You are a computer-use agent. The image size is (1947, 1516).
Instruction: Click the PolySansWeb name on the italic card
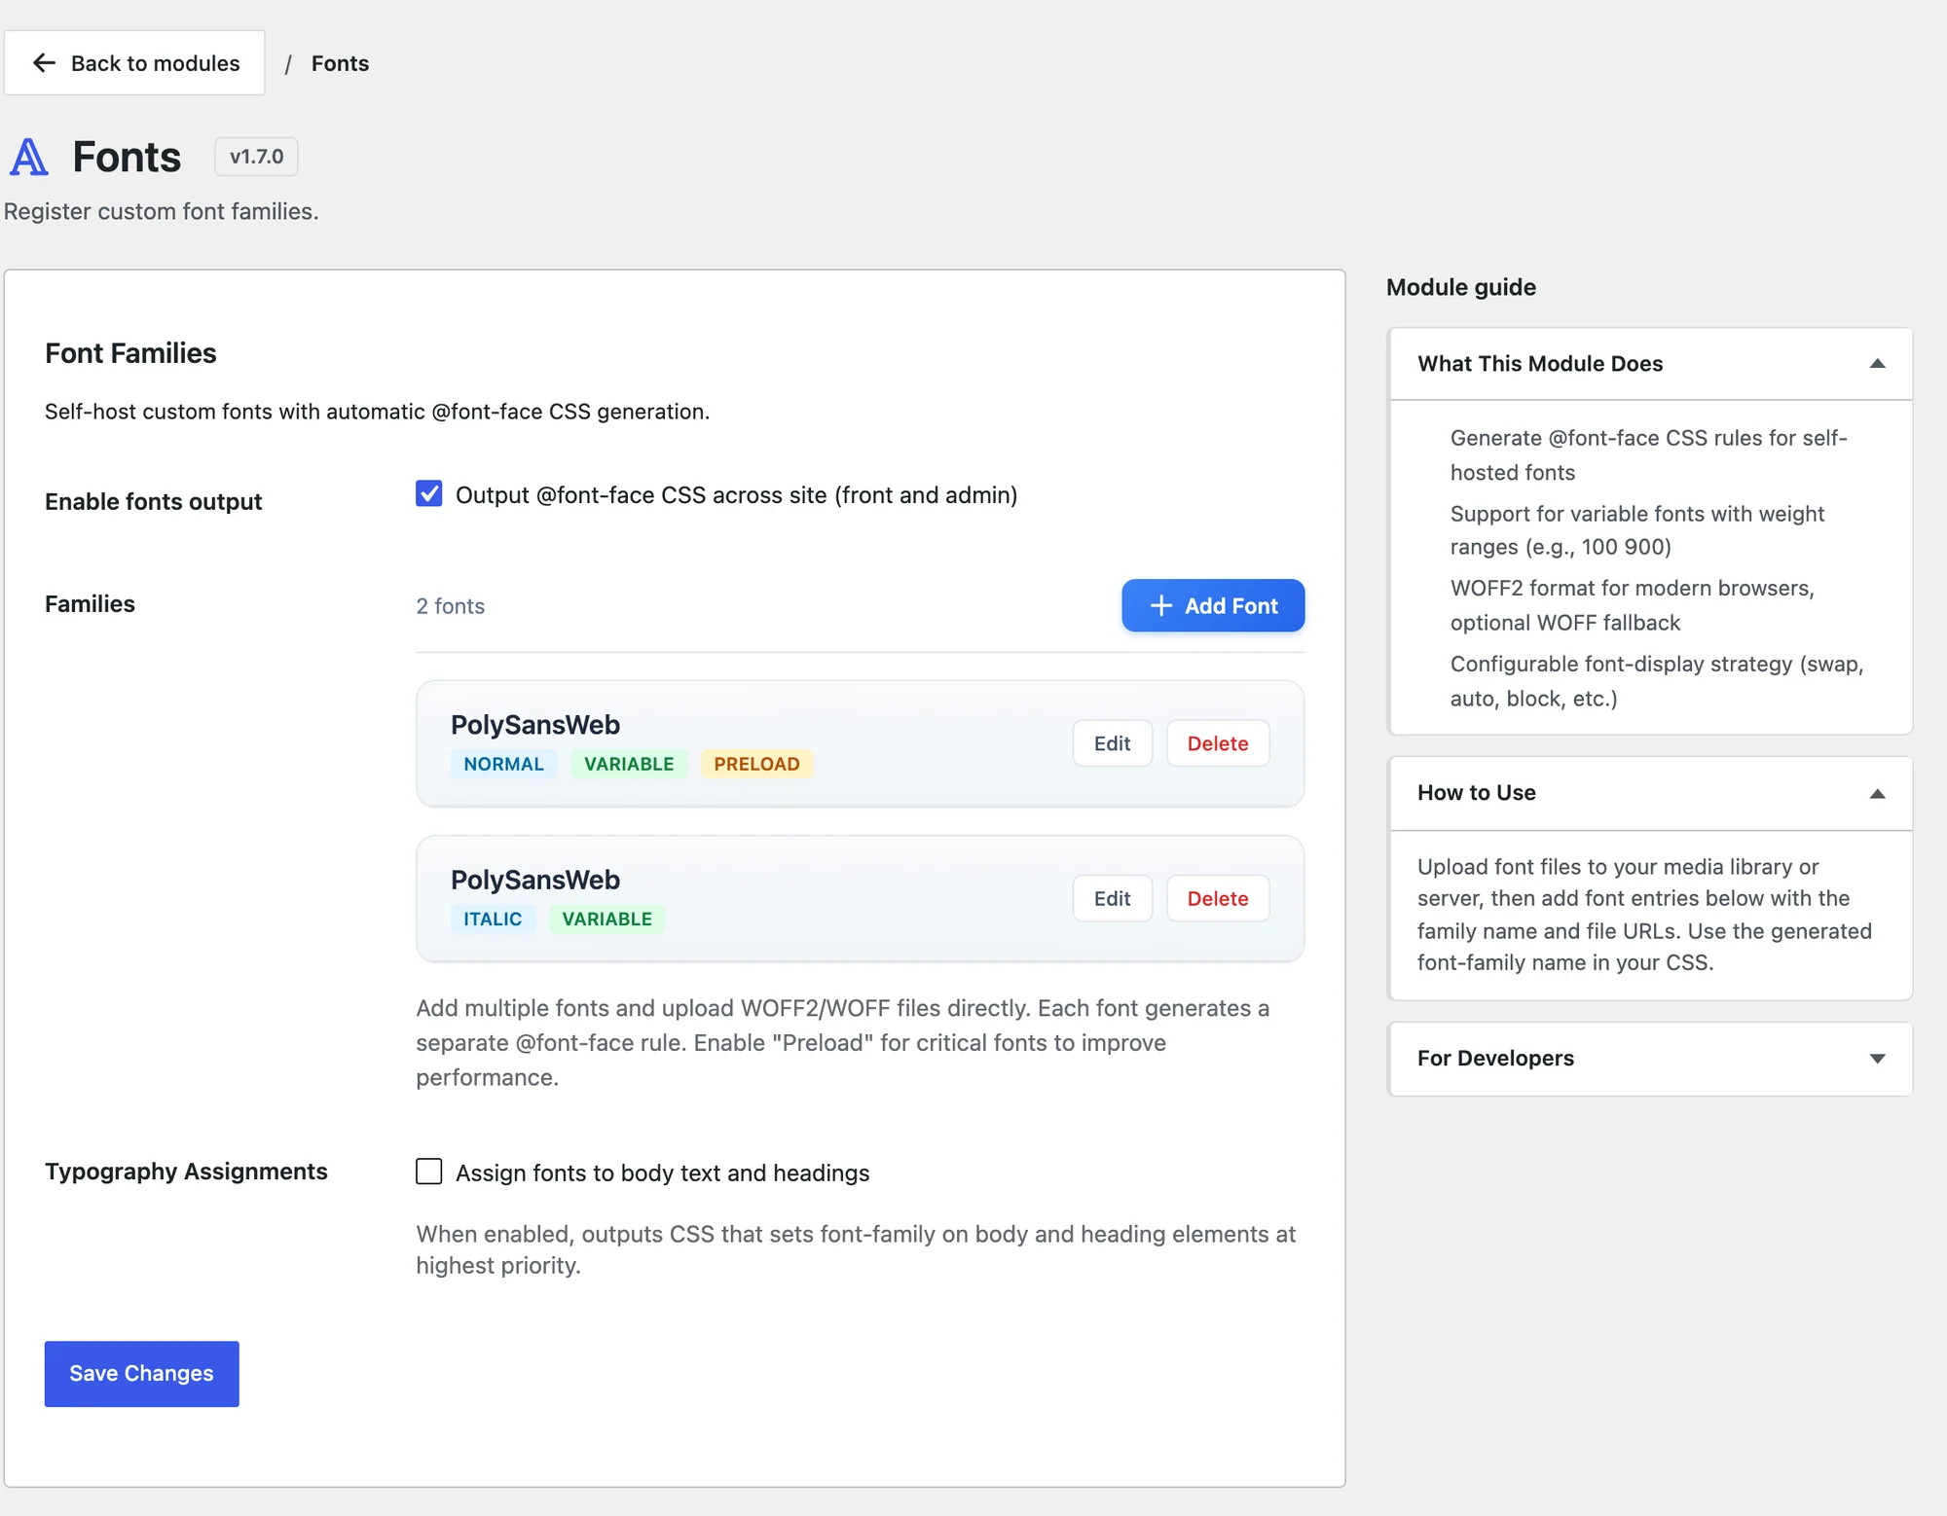[x=534, y=880]
